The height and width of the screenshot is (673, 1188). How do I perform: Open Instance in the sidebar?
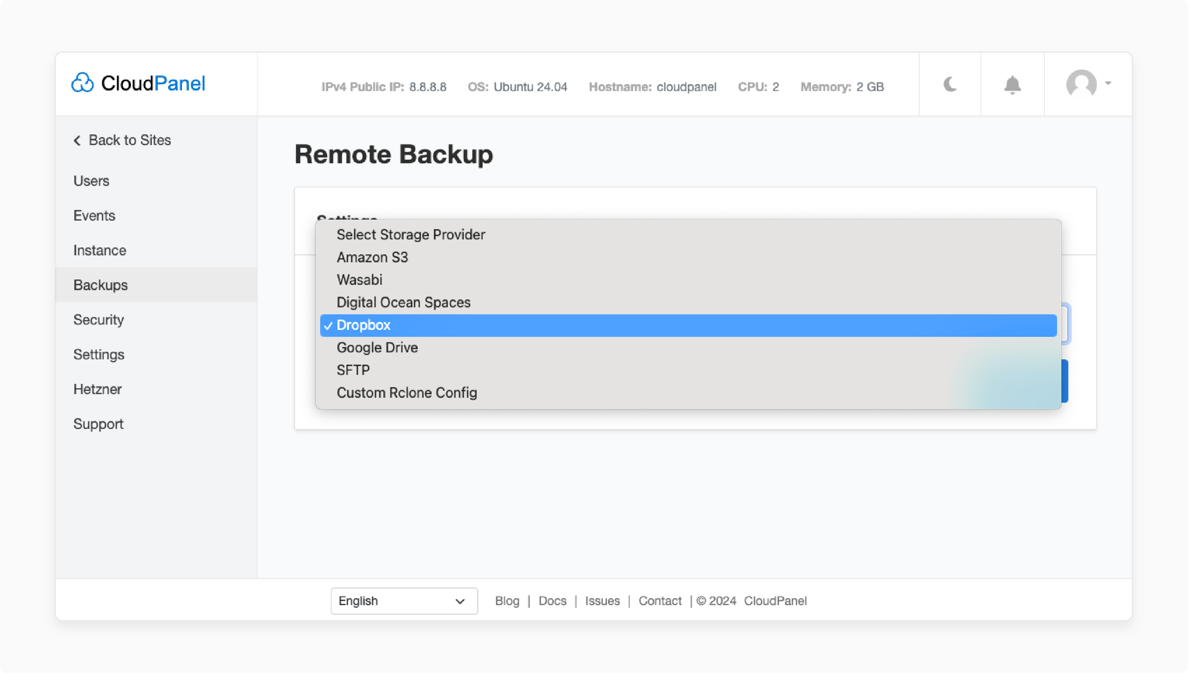tap(156, 250)
